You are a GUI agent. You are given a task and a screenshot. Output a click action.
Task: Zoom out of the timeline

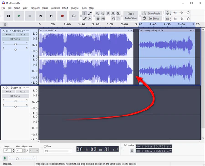pos(103,13)
